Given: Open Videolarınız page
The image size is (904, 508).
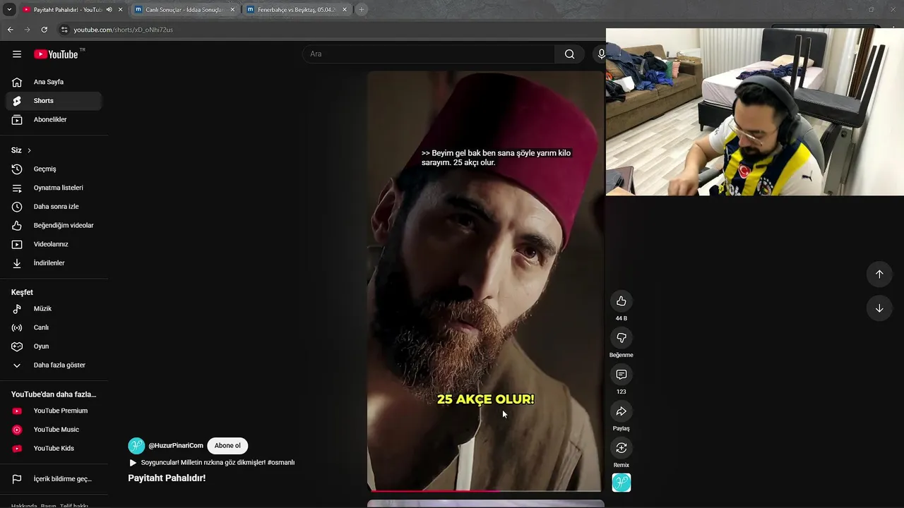Looking at the screenshot, I should 54,244.
